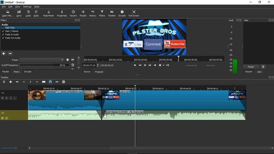The width and height of the screenshot is (274, 154).
Task: Skip to the start of the clip
Action: [x=135, y=65]
